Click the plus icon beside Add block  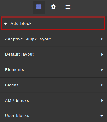6,24
